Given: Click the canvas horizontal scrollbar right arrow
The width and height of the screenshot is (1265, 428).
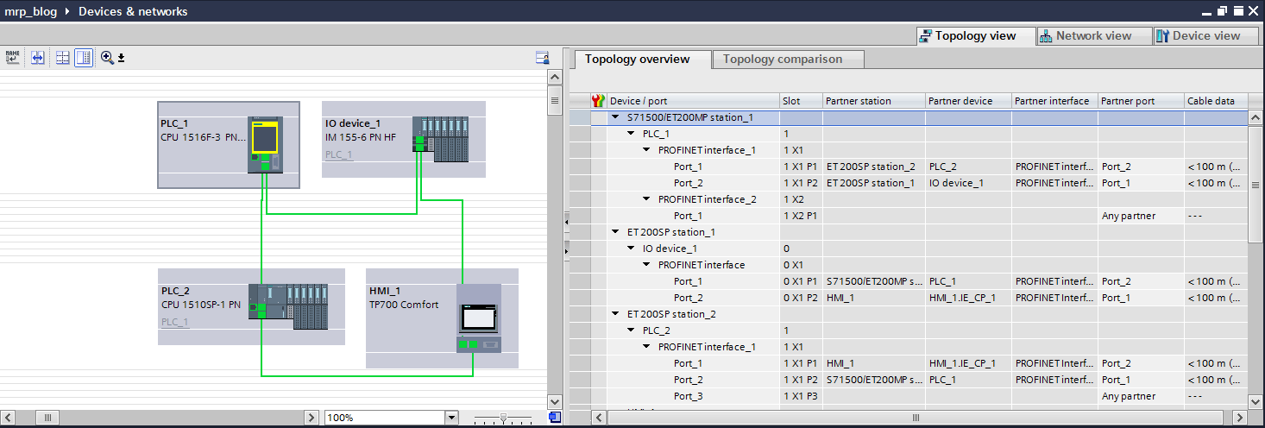Looking at the screenshot, I should click(312, 418).
